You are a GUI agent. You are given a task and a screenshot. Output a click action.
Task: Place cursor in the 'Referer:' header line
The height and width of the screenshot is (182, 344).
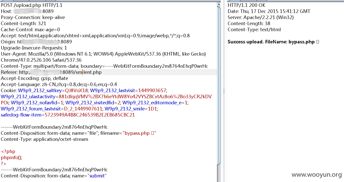coord(51,72)
